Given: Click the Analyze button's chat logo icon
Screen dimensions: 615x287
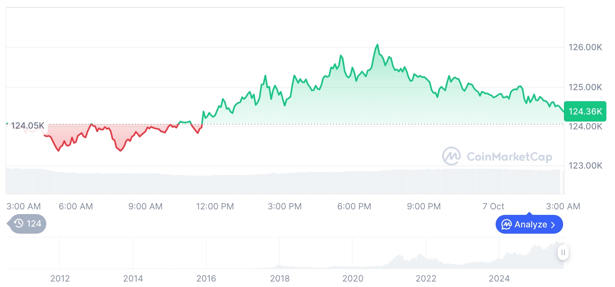Looking at the screenshot, I should tap(506, 225).
